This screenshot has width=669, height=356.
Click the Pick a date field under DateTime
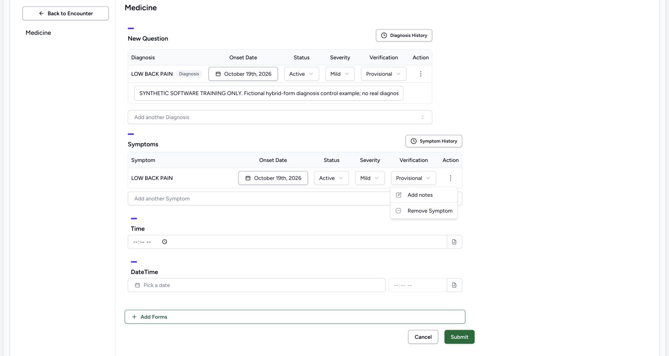click(256, 285)
